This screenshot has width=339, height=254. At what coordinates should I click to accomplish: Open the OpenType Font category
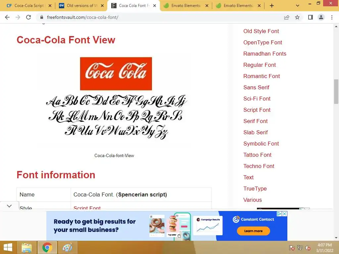263,43
